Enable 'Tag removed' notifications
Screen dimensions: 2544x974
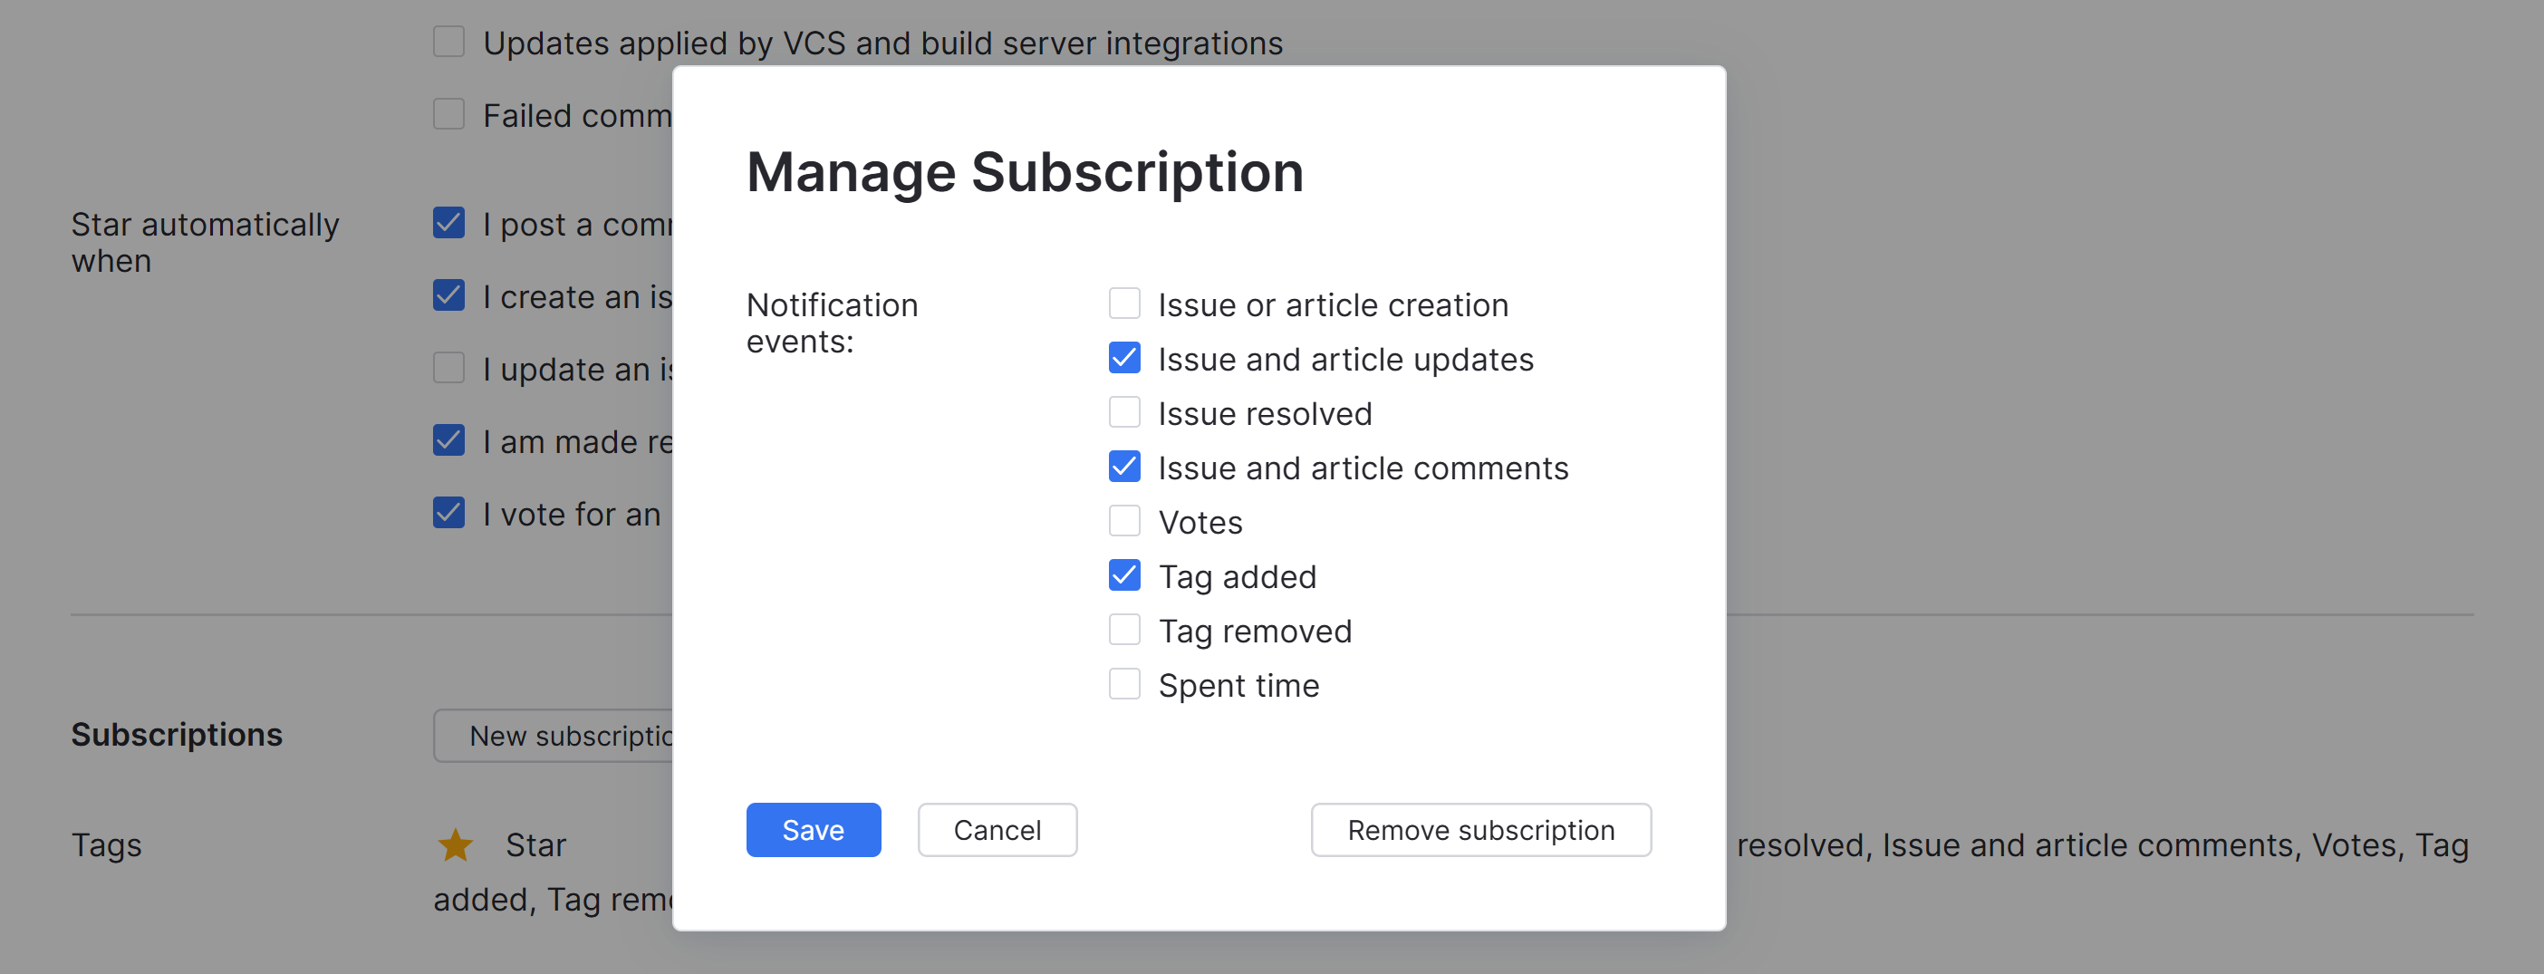1123,629
